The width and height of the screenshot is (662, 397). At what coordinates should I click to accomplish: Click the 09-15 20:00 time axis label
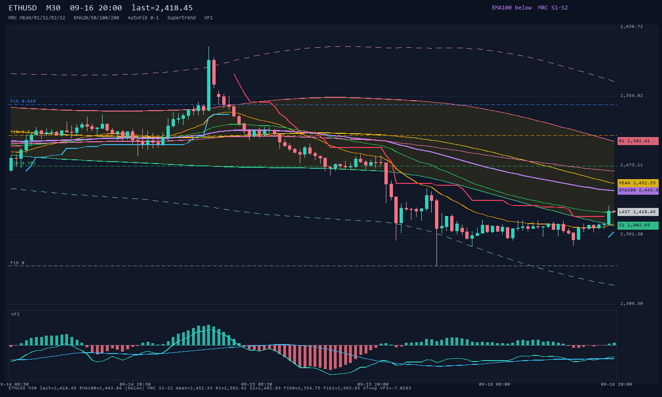click(x=373, y=384)
